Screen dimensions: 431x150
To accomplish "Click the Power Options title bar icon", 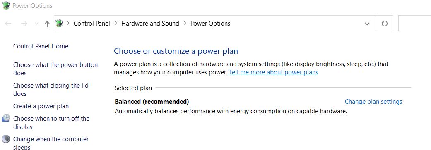I will pyautogui.click(x=6, y=5).
